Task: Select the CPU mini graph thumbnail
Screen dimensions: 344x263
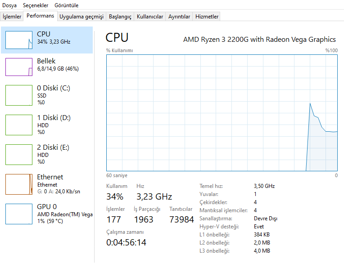Action: tap(19, 40)
